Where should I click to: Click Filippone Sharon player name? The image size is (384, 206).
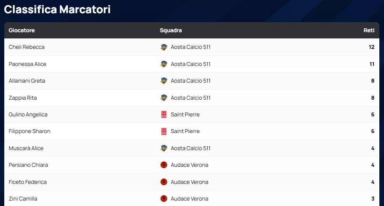point(30,132)
